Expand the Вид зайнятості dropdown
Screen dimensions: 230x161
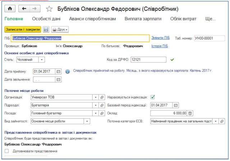point(96,122)
